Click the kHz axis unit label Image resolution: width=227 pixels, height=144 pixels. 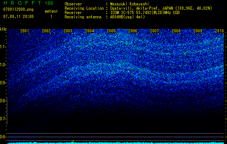(3, 29)
